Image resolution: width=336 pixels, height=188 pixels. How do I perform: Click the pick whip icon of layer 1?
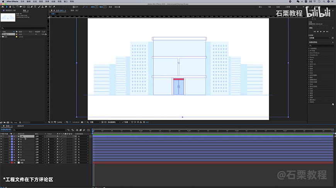75,136
